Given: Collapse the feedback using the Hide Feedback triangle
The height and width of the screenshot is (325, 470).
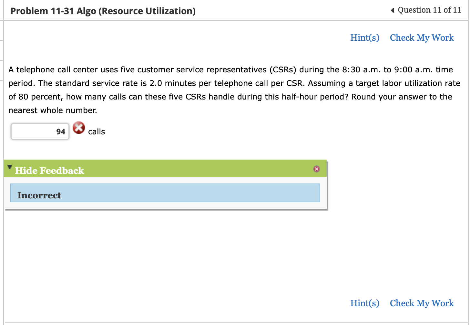Looking at the screenshot, I should 9,167.
